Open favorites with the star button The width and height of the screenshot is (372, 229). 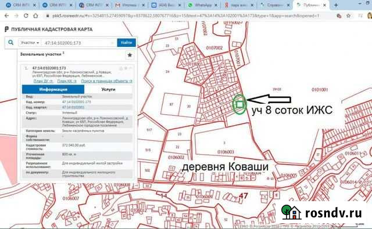point(130,55)
